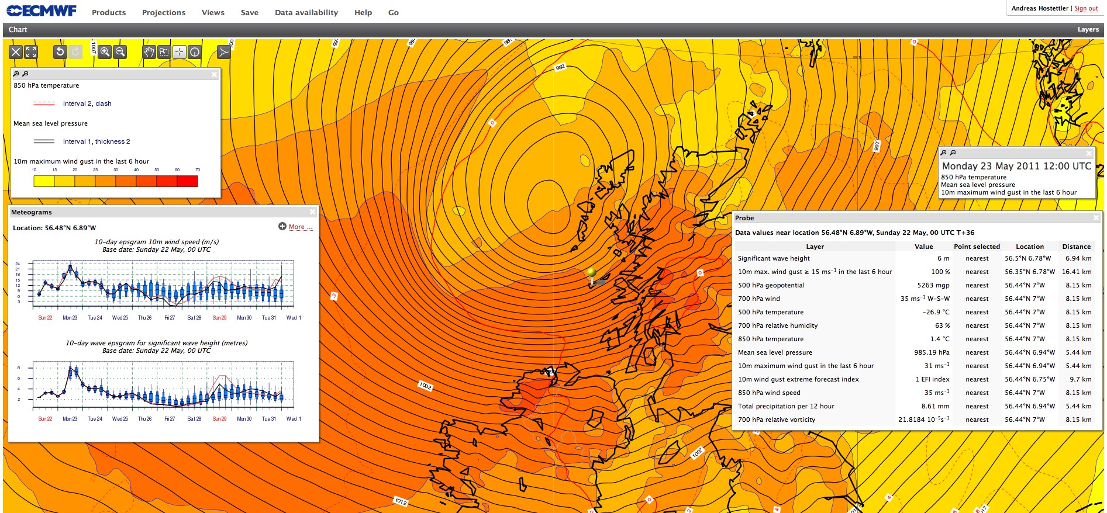Open the Data availability menu
The image size is (1107, 513).
click(x=306, y=12)
